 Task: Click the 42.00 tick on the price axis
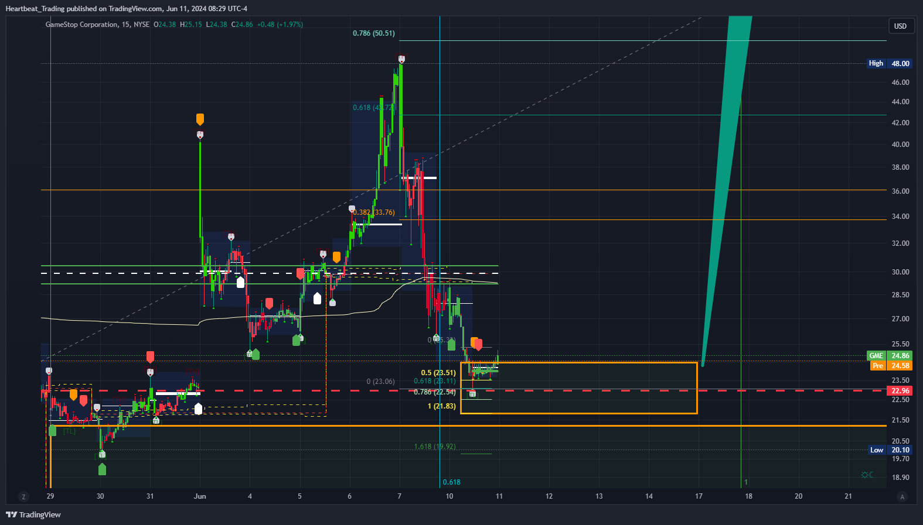click(x=900, y=123)
